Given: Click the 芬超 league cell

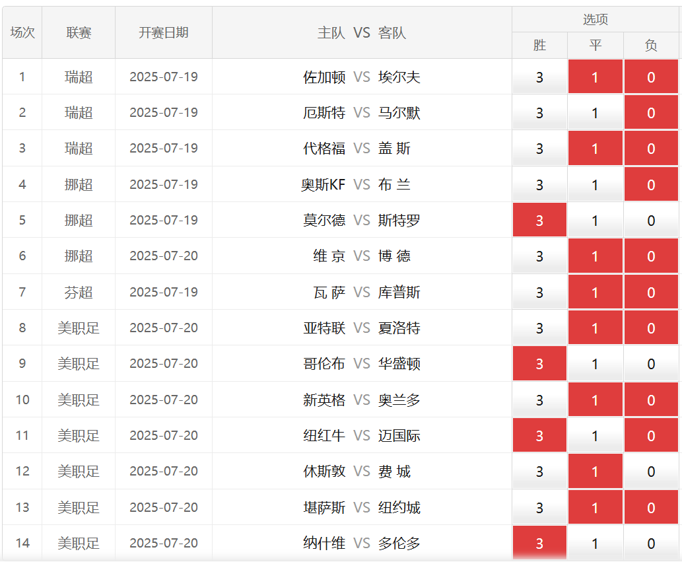Looking at the screenshot, I should (79, 292).
